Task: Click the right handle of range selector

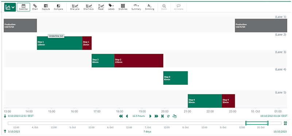Action: click(268, 123)
